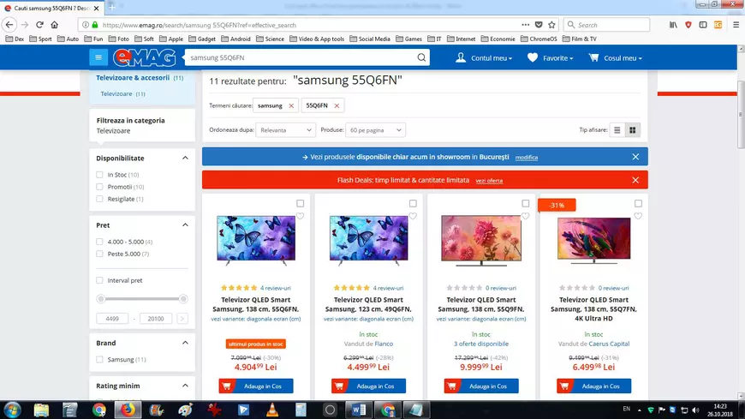This screenshot has width=745, height=419.
Task: Close the blue showroom banner
Action: [x=635, y=157]
